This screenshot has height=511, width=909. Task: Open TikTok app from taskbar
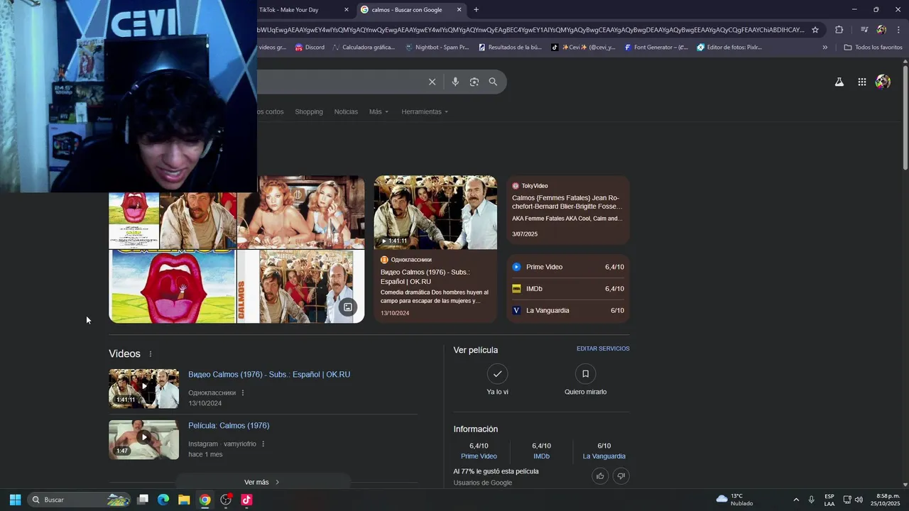point(246,500)
